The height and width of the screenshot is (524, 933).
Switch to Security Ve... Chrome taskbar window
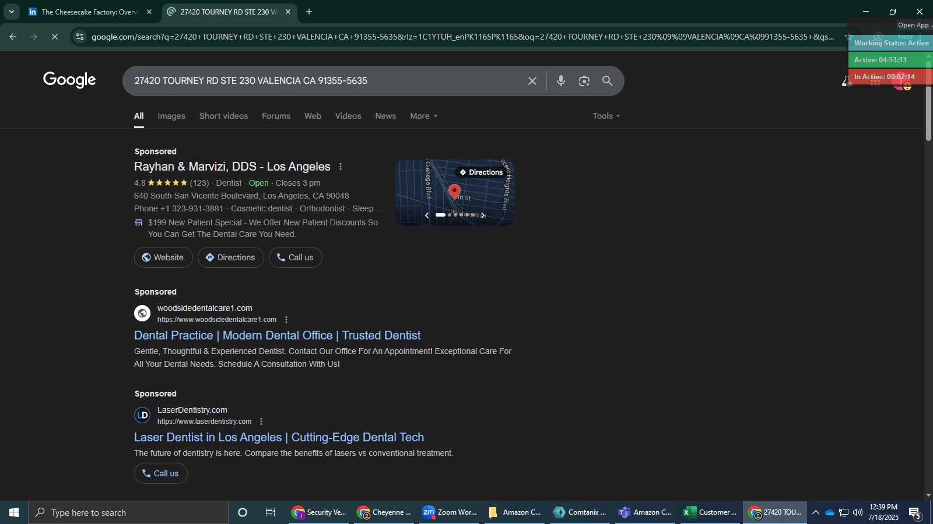(318, 512)
